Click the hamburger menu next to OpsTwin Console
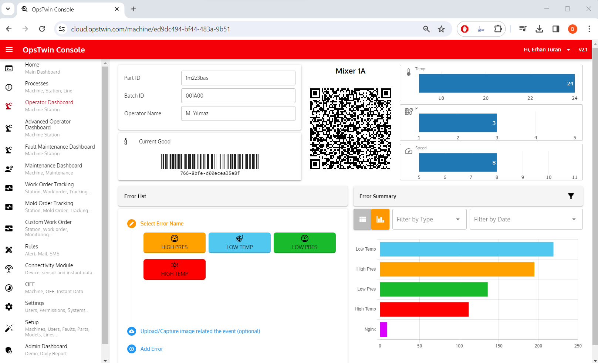This screenshot has height=363, width=598. tap(9, 50)
